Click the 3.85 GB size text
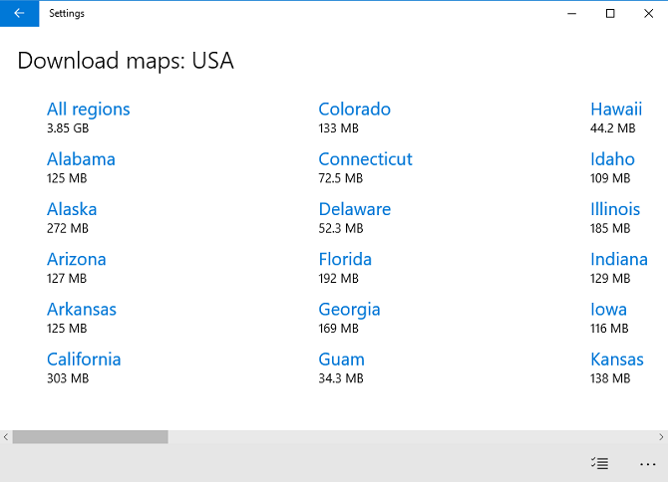This screenshot has height=482, width=668. [68, 128]
